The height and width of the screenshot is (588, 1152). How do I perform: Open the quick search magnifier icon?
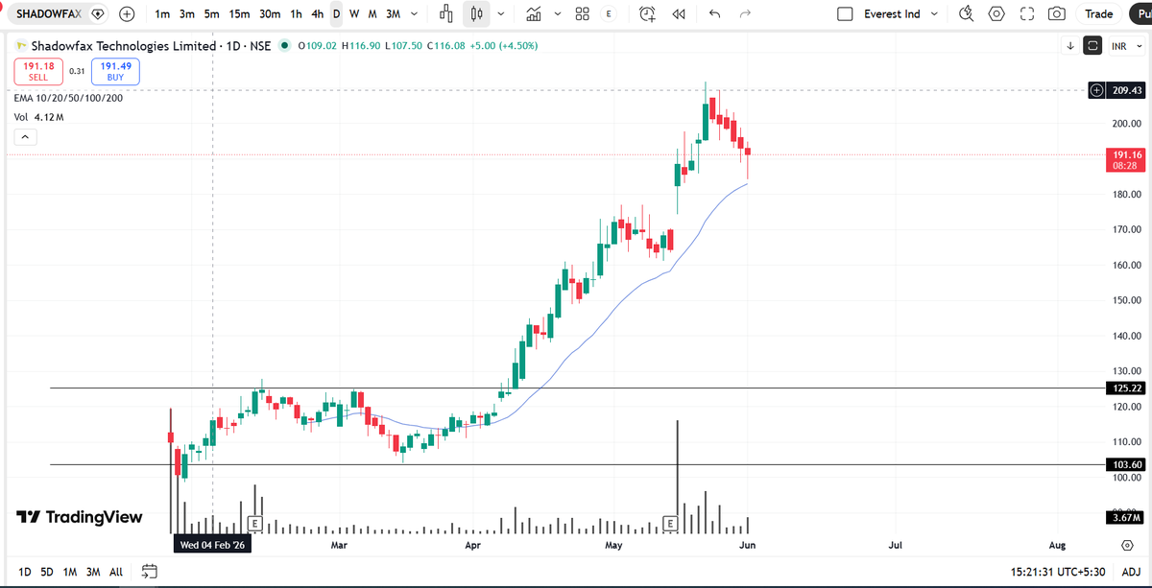click(x=967, y=13)
